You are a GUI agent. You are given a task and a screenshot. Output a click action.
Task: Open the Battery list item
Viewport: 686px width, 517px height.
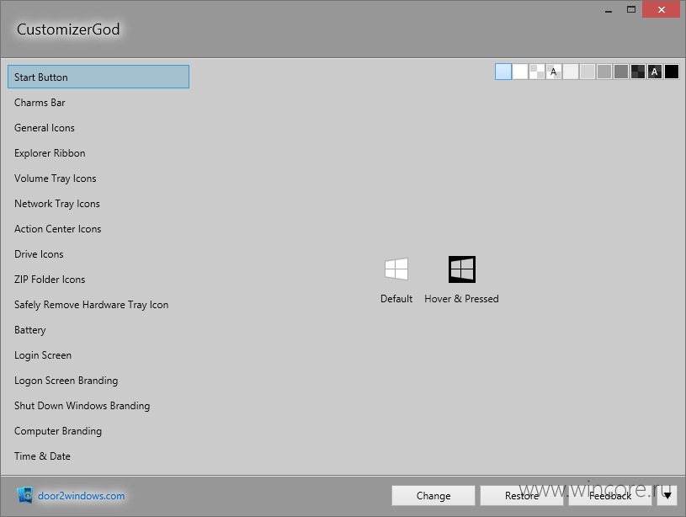pyautogui.click(x=98, y=330)
